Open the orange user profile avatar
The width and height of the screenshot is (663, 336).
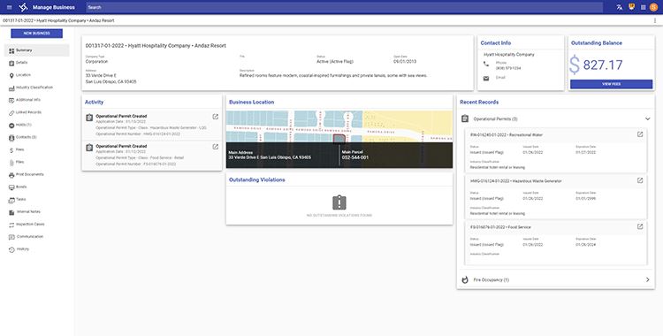(653, 7)
